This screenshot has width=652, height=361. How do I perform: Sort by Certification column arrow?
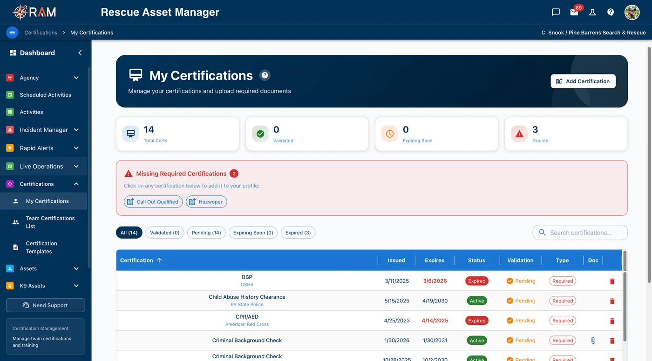pyautogui.click(x=159, y=260)
